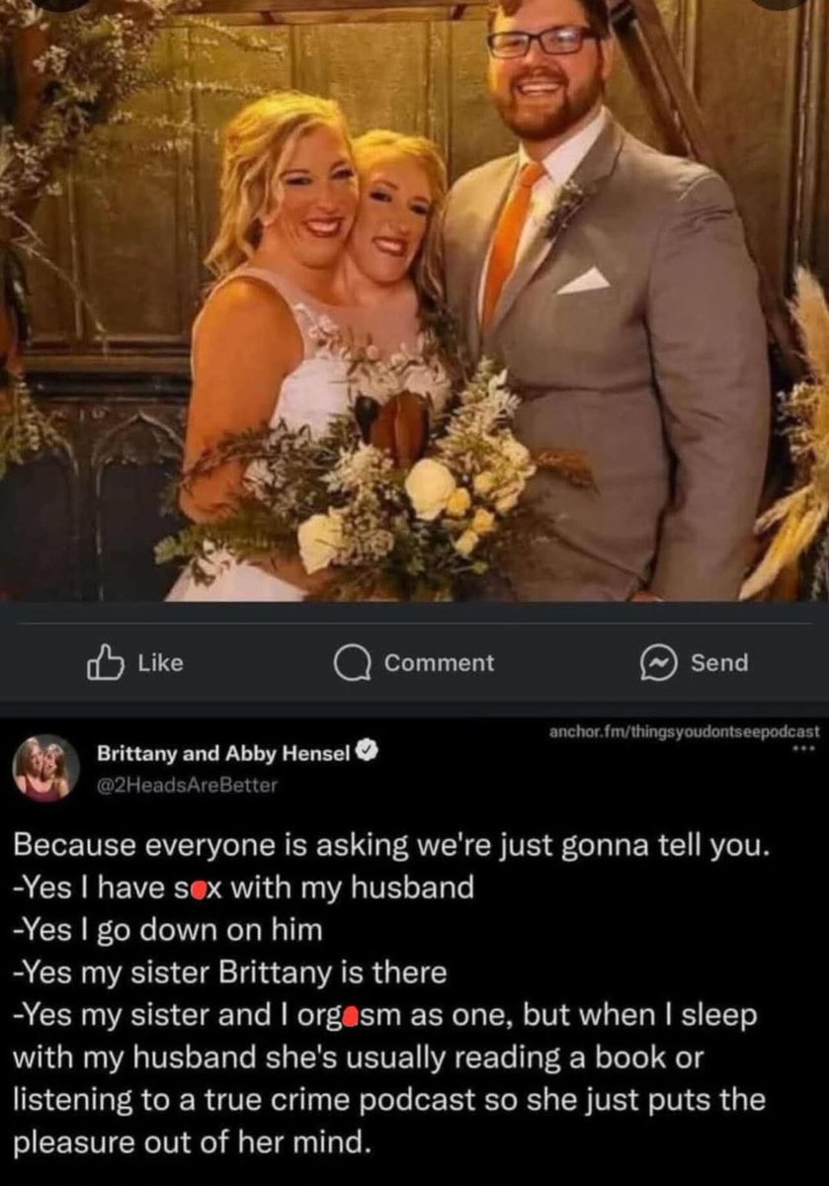
Task: Open the Brittany and Abby Hensel profile name
Action: (225, 754)
